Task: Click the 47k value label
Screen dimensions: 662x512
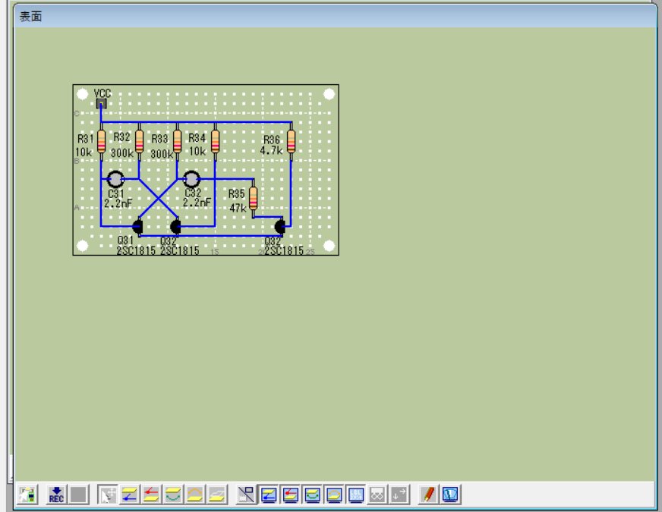Action: [238, 208]
